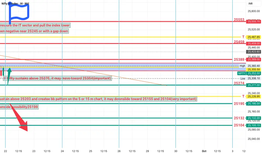Click the yellow 25,355.50 price tag
Screen dimensions: 262x154
click(x=254, y=70)
